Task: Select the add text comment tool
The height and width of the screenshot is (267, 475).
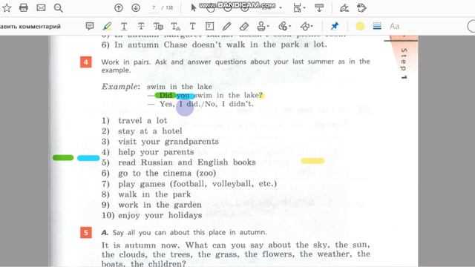Action: coord(193,27)
